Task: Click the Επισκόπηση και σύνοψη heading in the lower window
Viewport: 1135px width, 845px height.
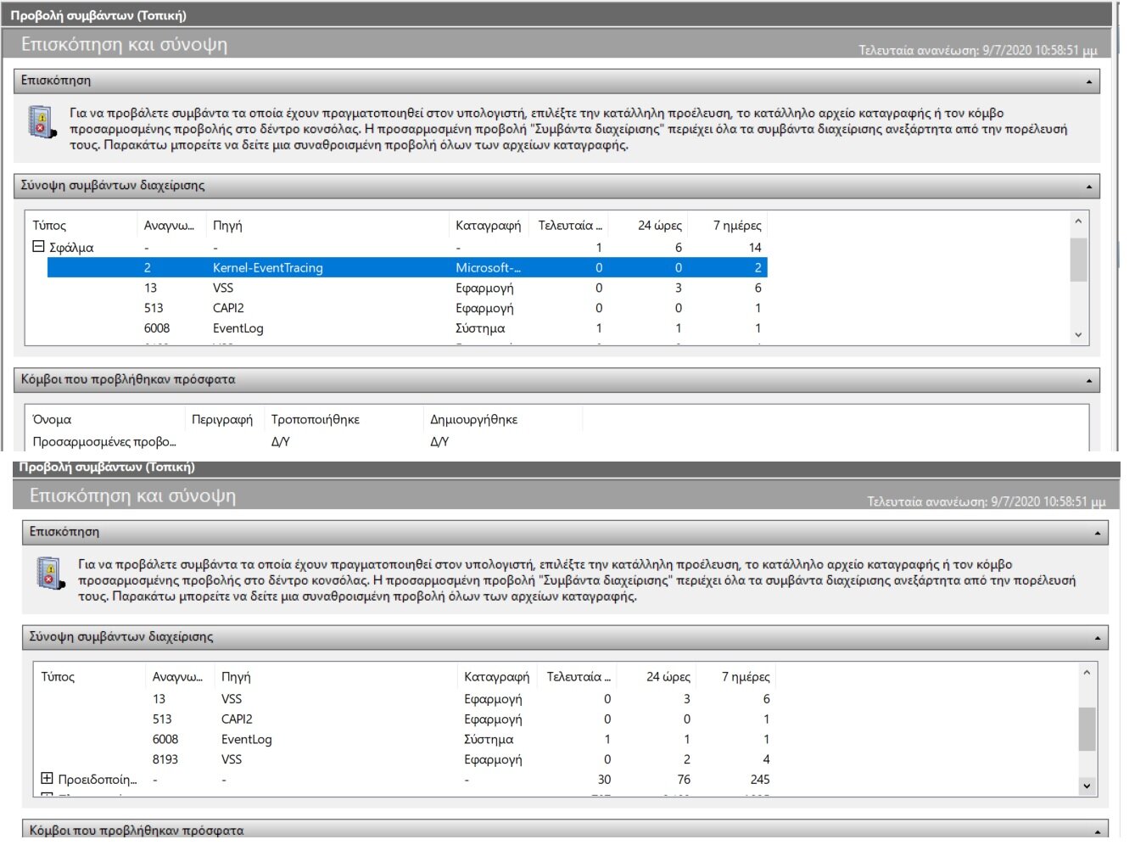Action: [x=132, y=495]
